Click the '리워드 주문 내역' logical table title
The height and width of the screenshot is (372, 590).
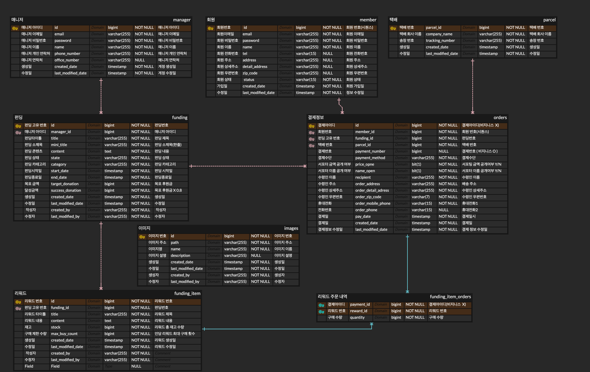tap(332, 296)
